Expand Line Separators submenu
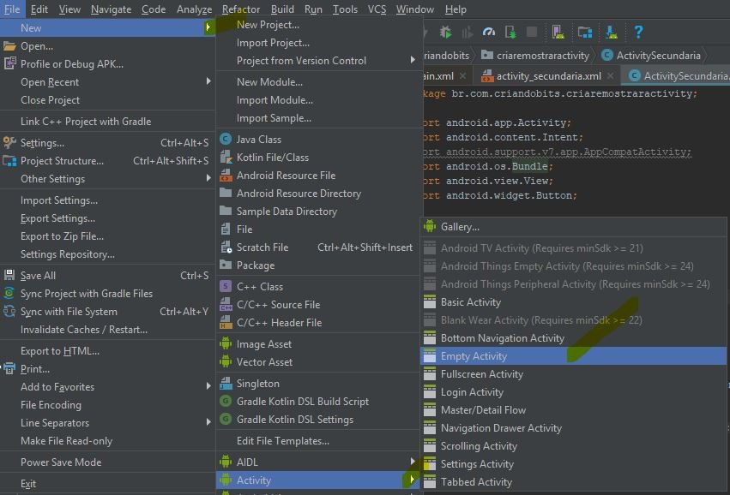Viewport: 730px width, 495px height. pos(107,423)
